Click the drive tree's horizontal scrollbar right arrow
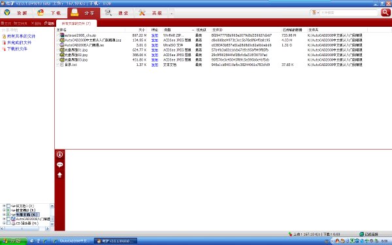Viewport: 392px width, 245px height. pyautogui.click(x=48, y=229)
